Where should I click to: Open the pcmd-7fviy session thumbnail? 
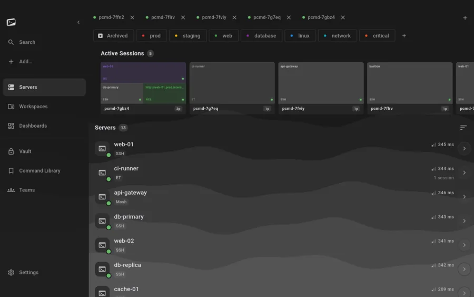(x=321, y=88)
